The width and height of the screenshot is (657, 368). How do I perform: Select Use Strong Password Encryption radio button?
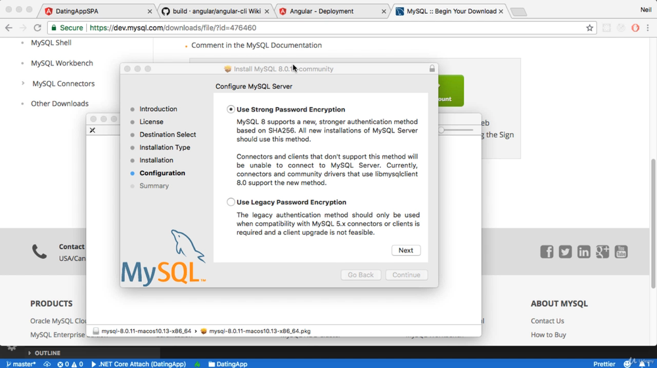pyautogui.click(x=231, y=109)
